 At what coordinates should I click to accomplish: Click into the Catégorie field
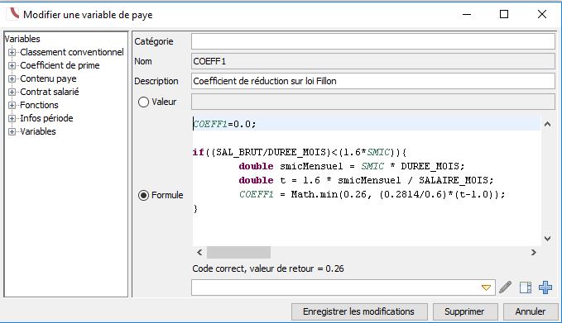click(x=373, y=41)
